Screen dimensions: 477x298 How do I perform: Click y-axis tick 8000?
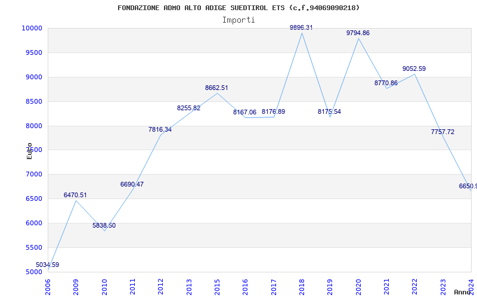[x=34, y=126]
